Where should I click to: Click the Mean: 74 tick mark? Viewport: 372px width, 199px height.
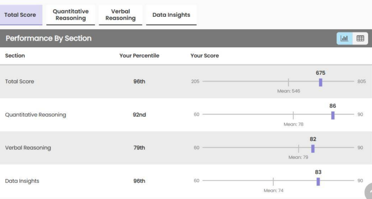point(273,182)
